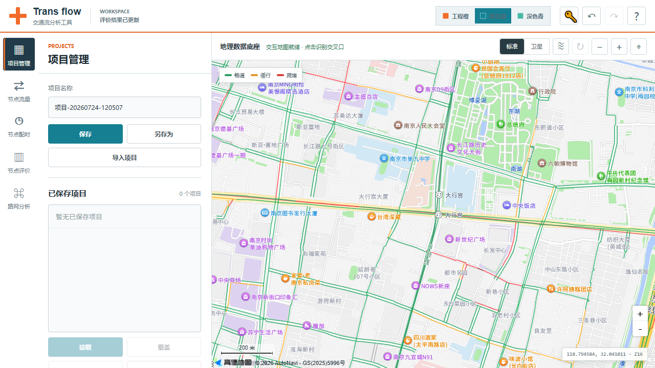Zoom in using the map toolbar plus
The height and width of the screenshot is (368, 655).
click(x=619, y=47)
